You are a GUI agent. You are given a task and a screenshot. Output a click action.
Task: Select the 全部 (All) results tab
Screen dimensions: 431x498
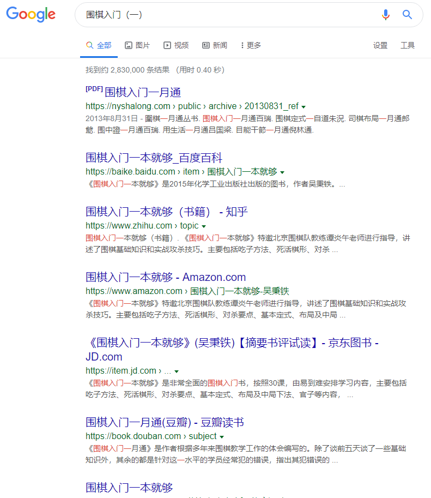[99, 45]
